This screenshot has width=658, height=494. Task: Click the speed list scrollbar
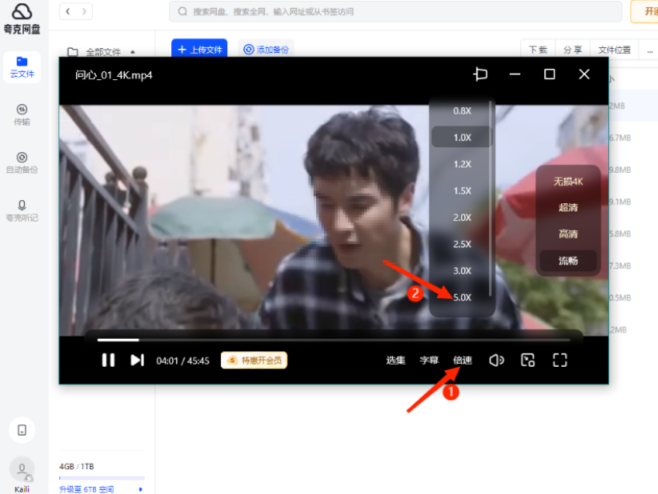(490, 199)
